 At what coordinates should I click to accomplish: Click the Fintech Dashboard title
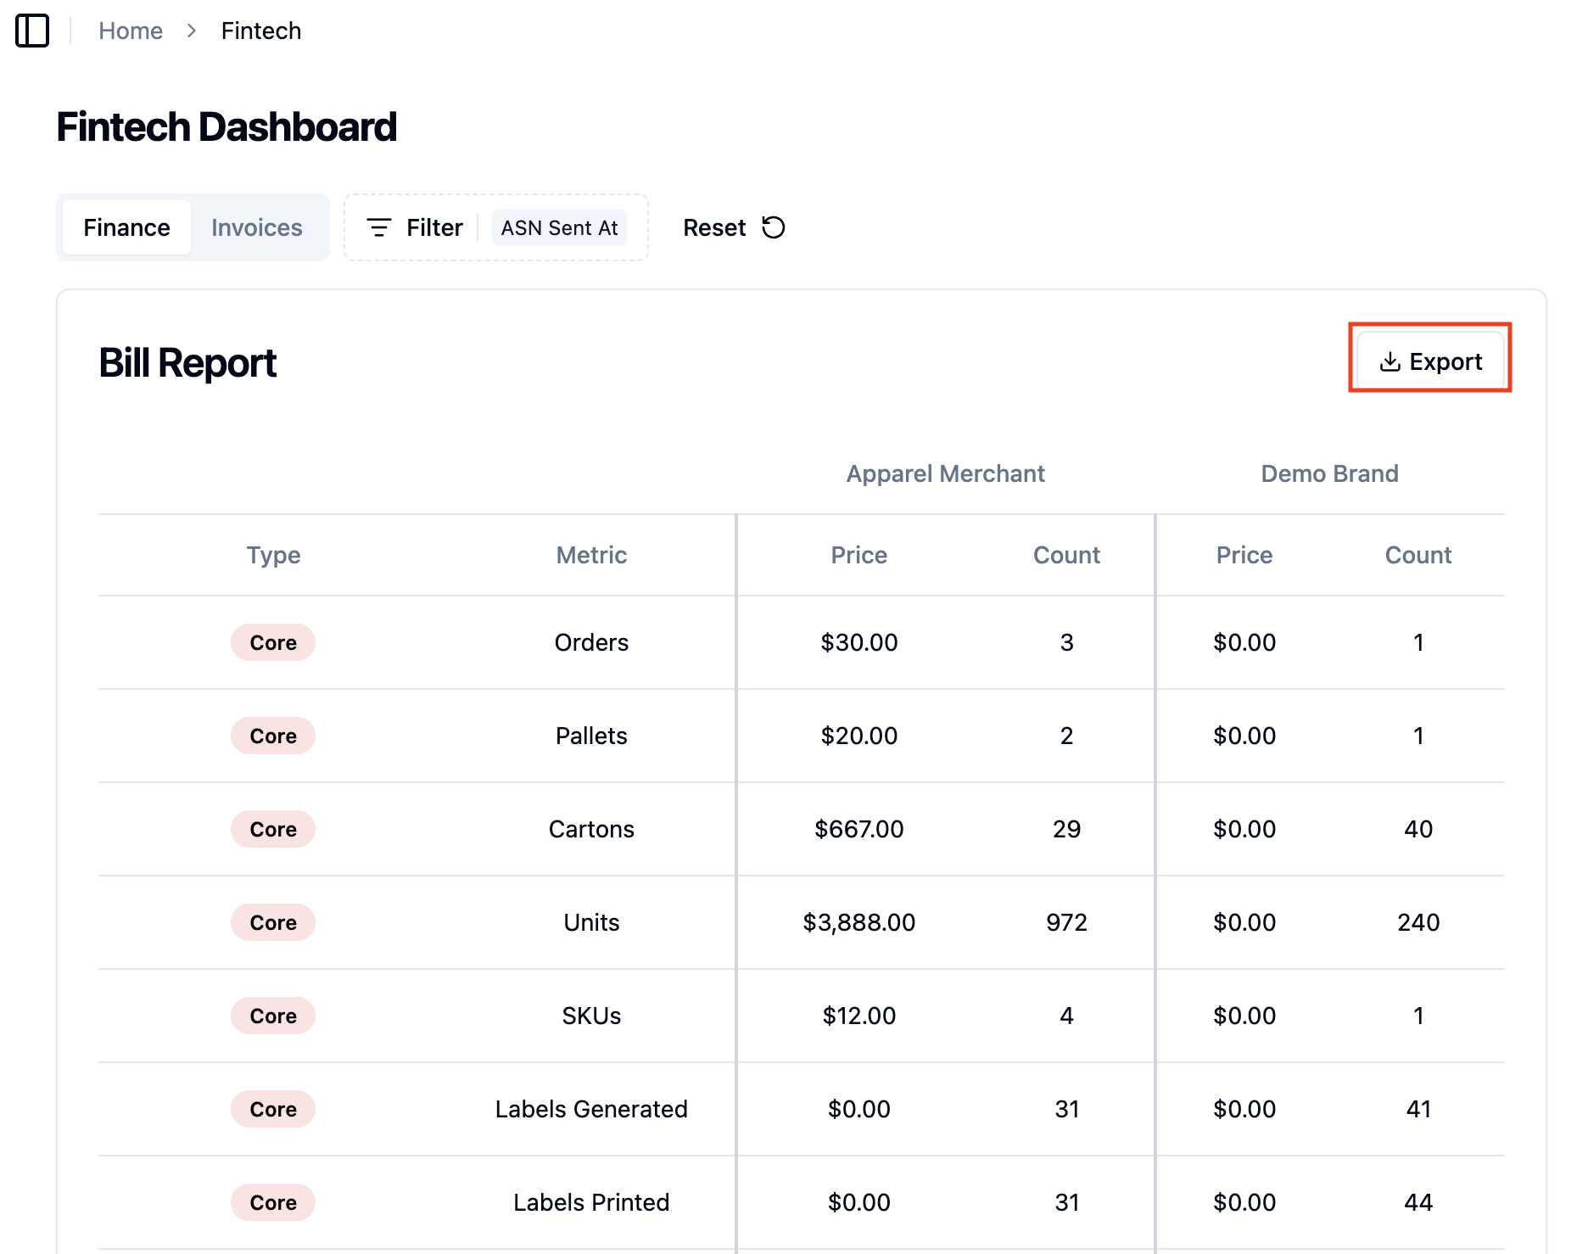[226, 127]
